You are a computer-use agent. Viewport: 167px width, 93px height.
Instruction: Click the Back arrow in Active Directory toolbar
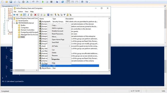[x=14, y=15]
